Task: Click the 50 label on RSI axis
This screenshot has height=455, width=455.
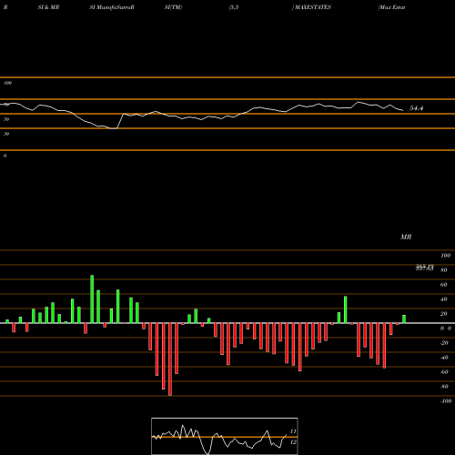Action: pos(6,119)
